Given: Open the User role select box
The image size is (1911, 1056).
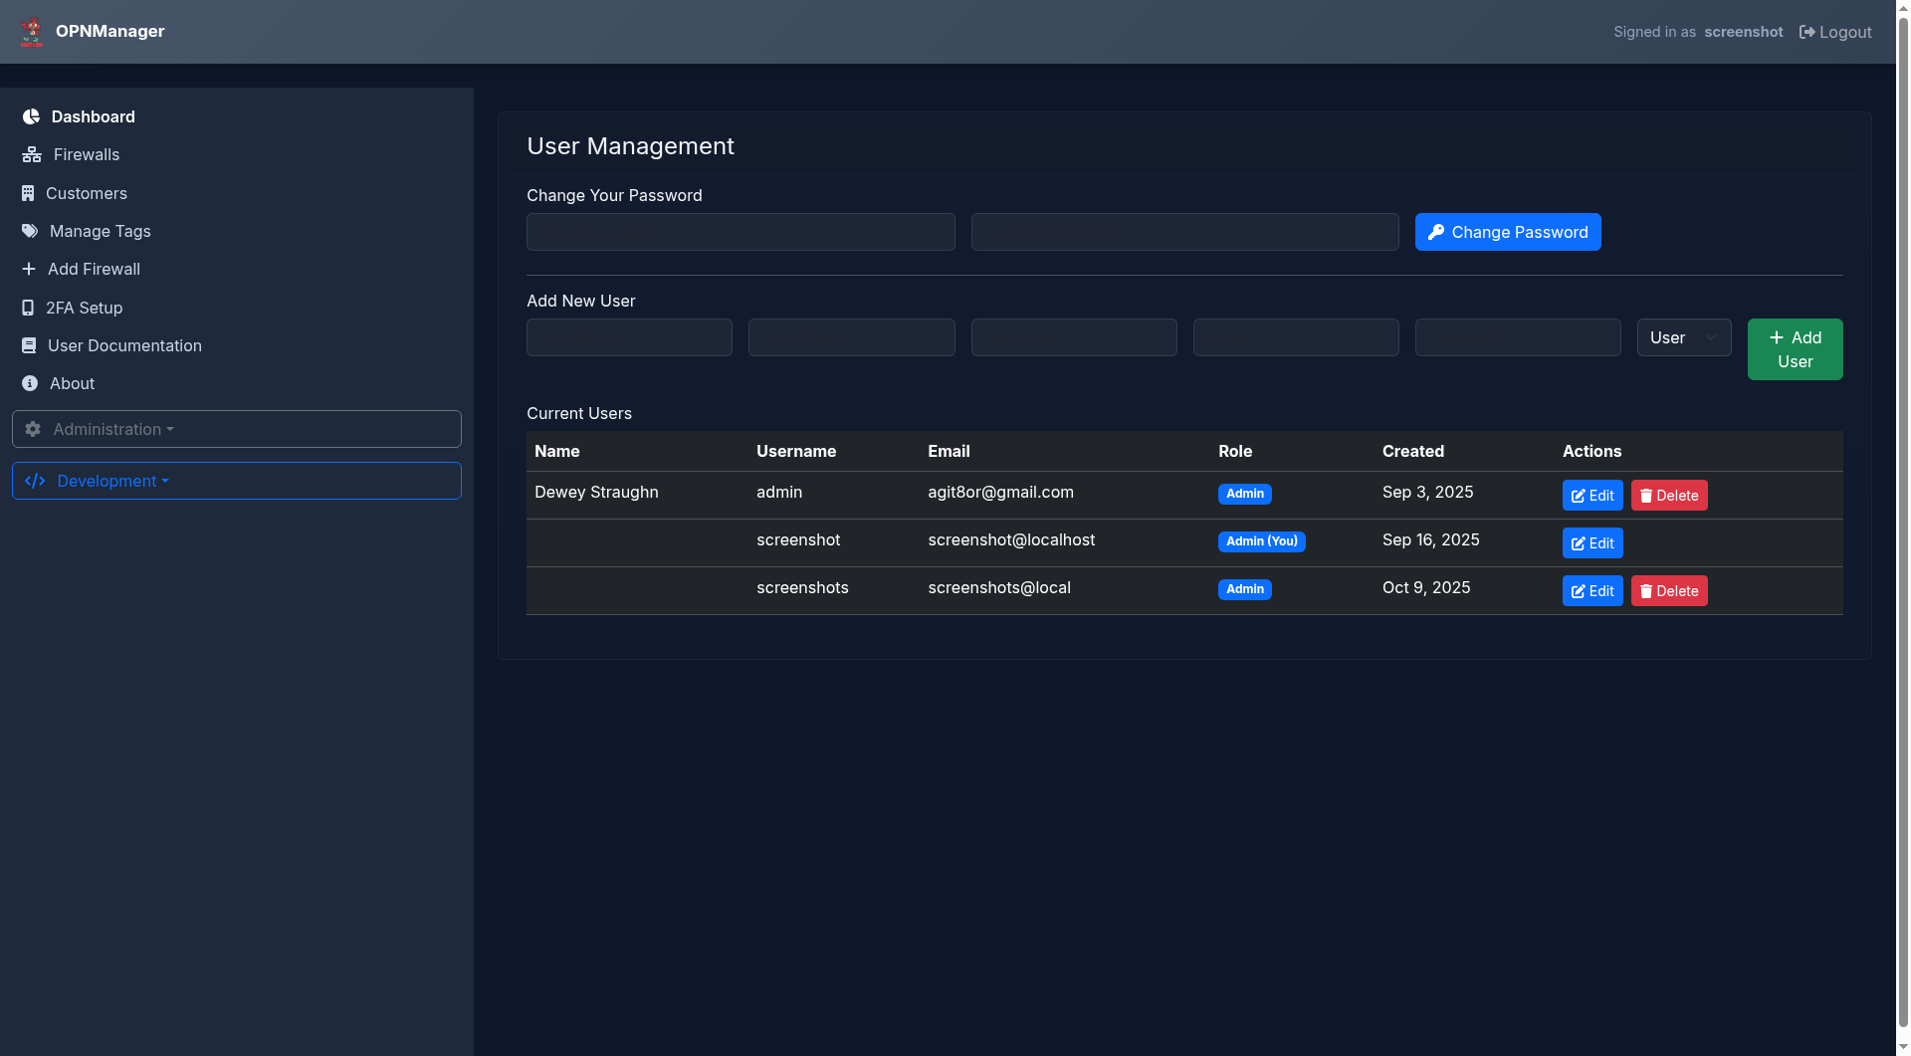Looking at the screenshot, I should (1683, 337).
